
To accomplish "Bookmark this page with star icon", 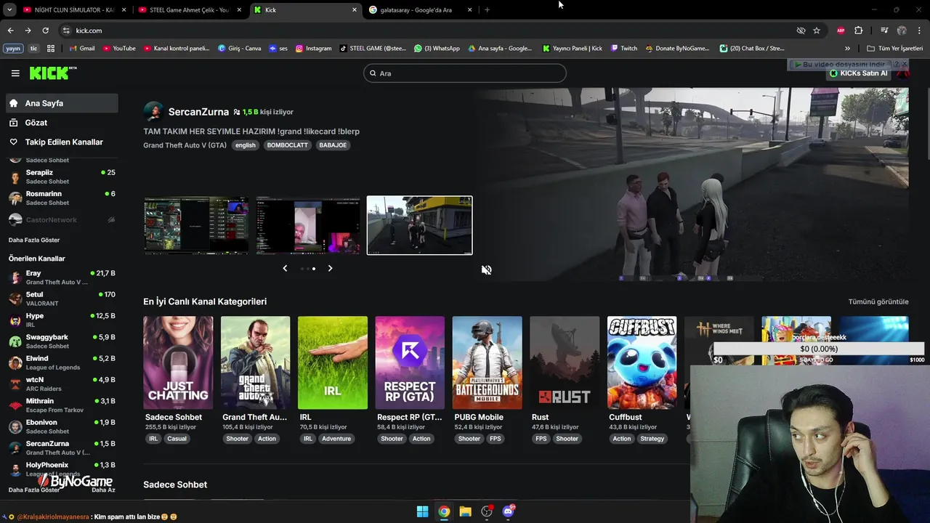I will pos(817,31).
